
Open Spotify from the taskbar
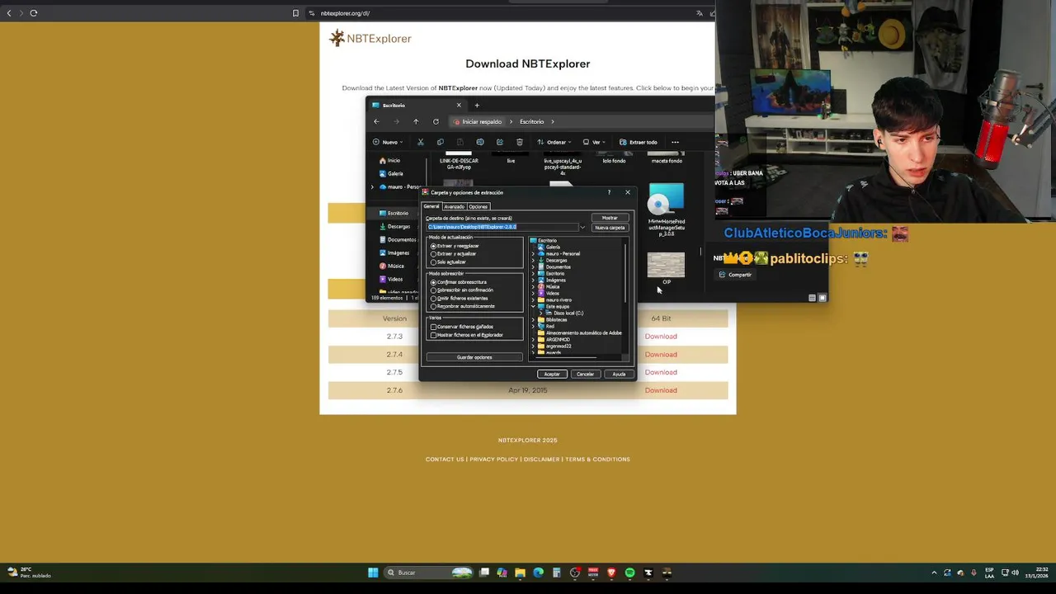629,573
